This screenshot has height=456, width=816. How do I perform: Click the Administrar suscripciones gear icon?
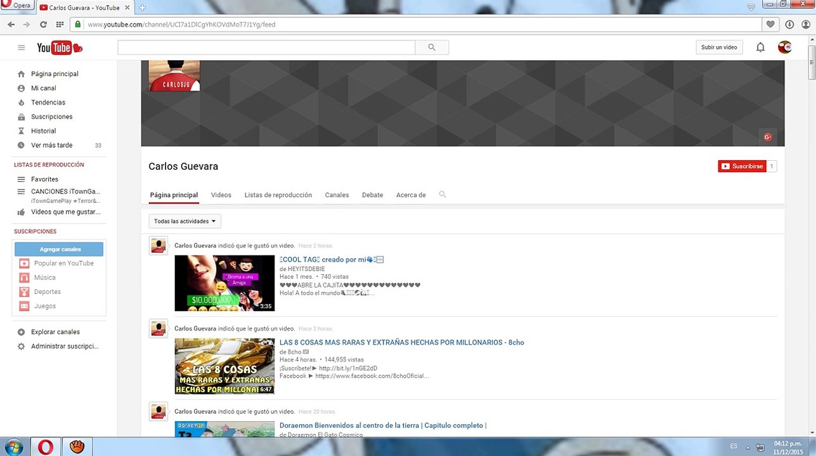(x=21, y=346)
